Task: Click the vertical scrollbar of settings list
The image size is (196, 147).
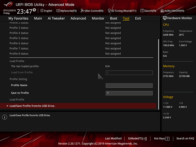Action: 159,74
